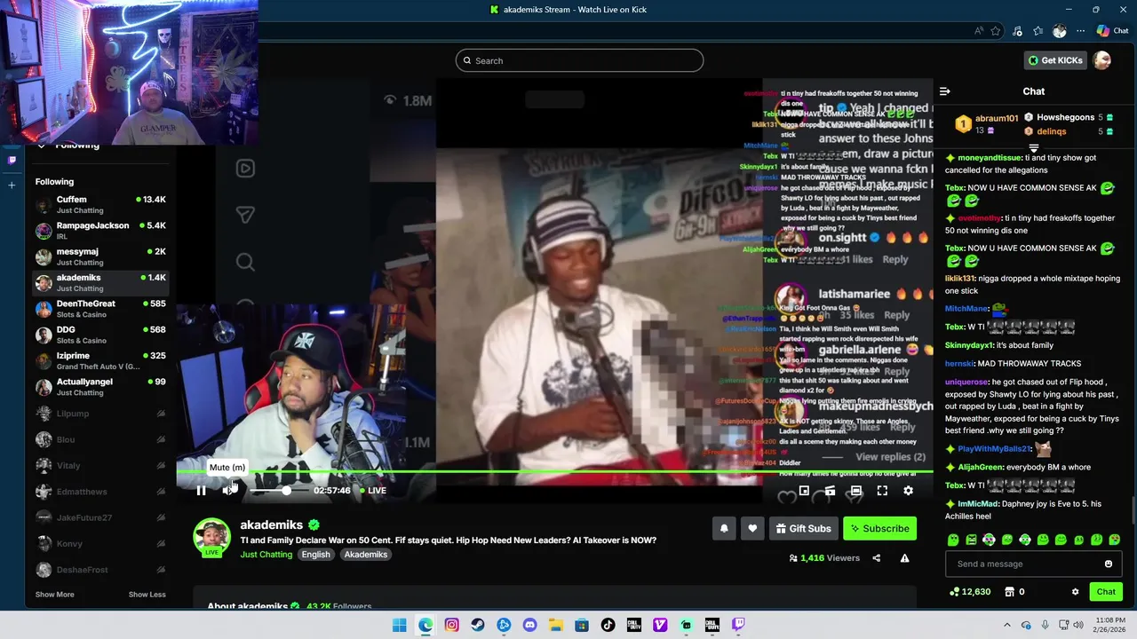Open akademiks profile avatar
This screenshot has width=1137, height=639.
click(x=212, y=537)
